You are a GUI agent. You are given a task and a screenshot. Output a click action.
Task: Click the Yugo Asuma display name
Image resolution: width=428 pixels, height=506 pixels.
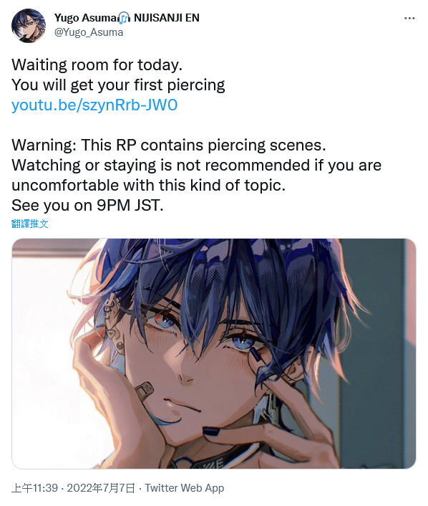pos(85,18)
